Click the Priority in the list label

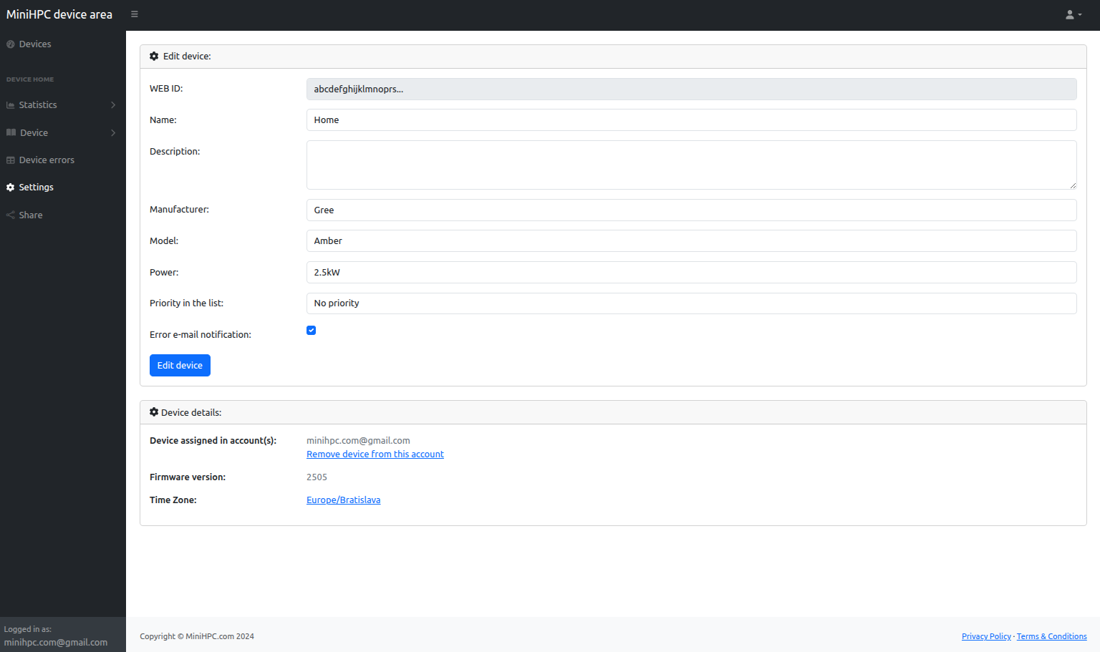pyautogui.click(x=186, y=303)
